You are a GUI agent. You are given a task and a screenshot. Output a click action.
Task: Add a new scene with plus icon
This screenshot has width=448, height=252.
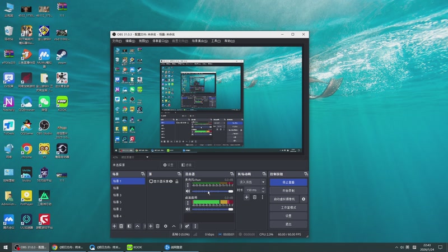(x=114, y=226)
